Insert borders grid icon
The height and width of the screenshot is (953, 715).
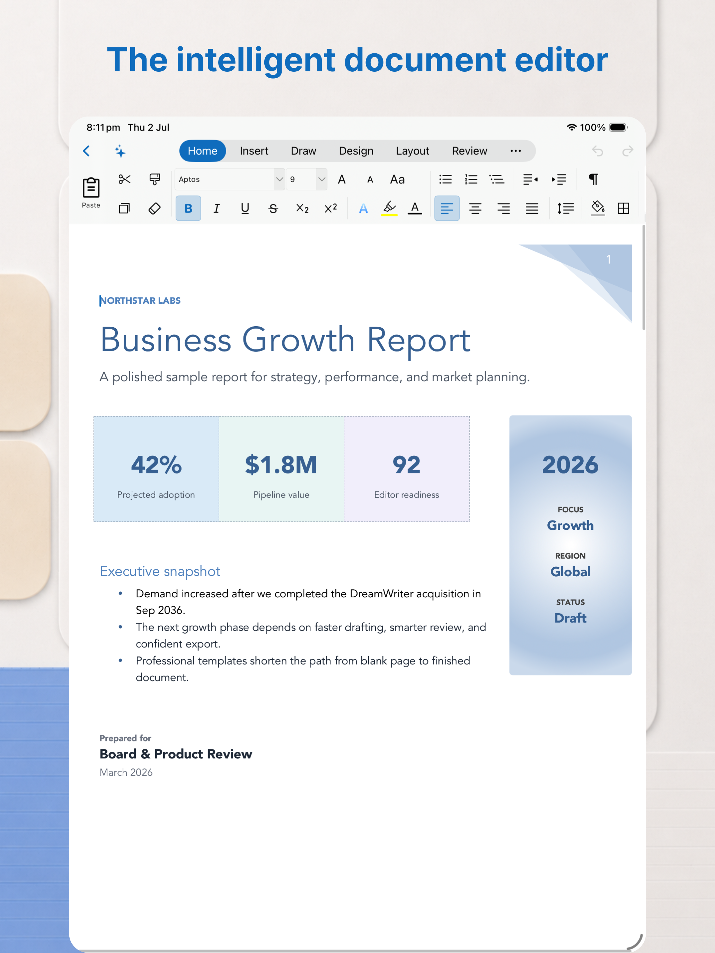click(623, 208)
